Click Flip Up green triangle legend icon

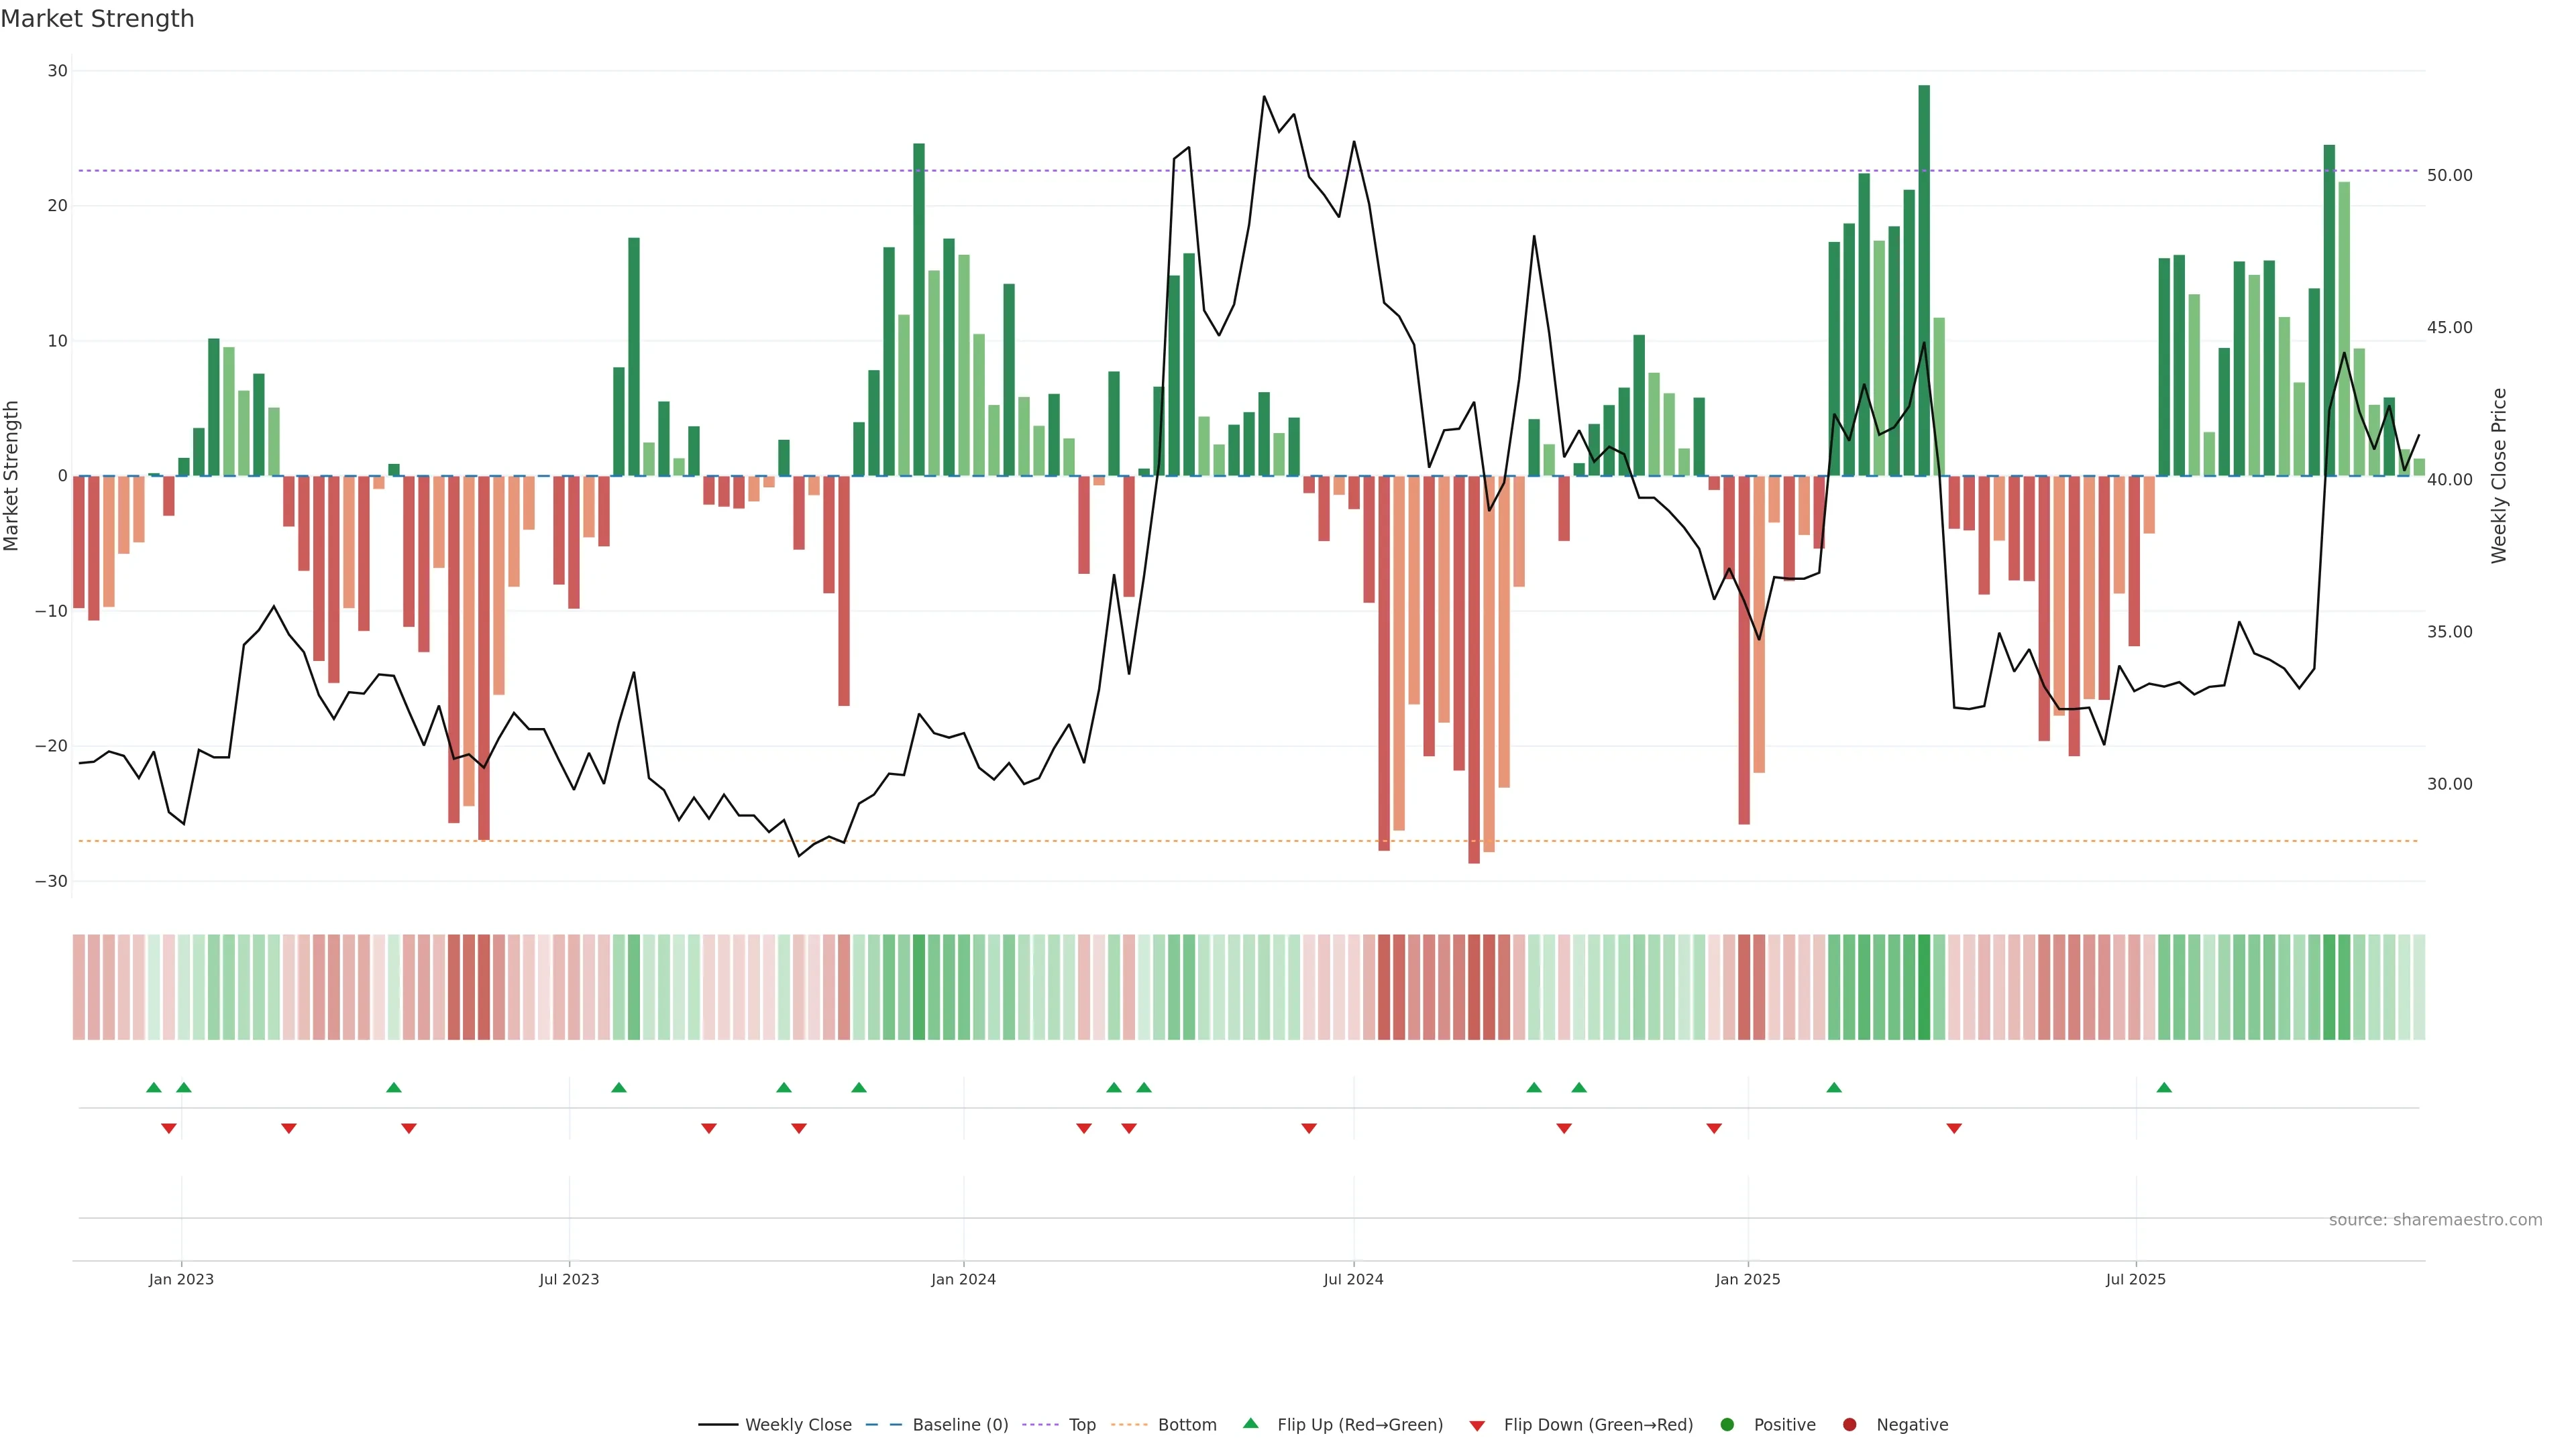click(1250, 1423)
